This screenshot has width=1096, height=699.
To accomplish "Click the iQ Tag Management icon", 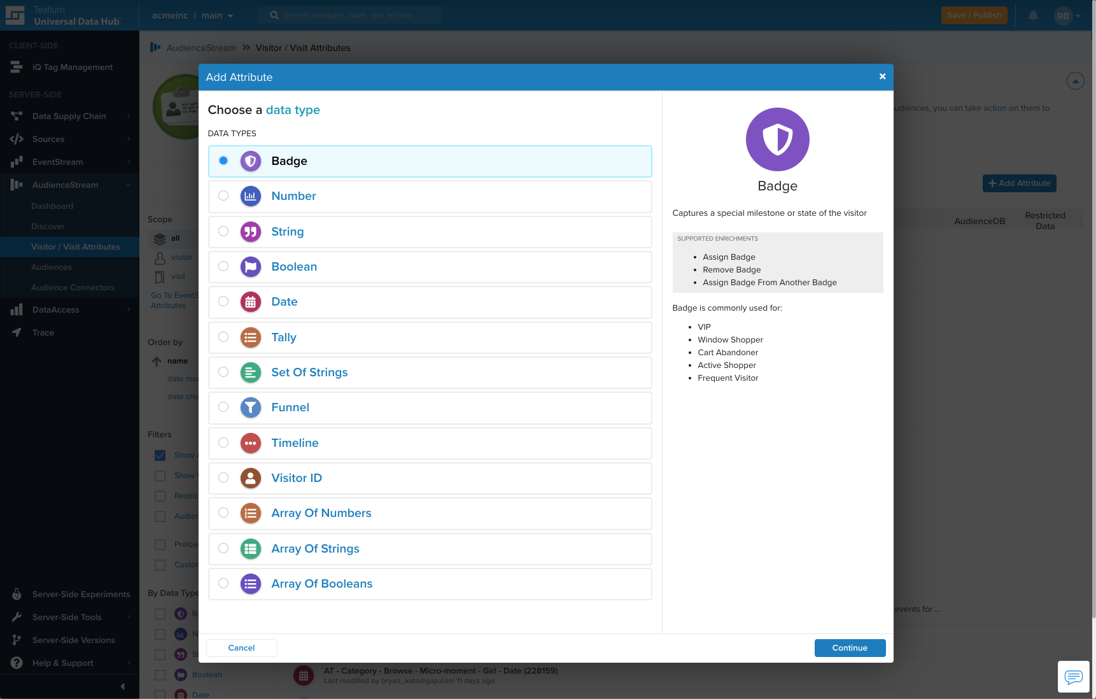I will [x=17, y=67].
